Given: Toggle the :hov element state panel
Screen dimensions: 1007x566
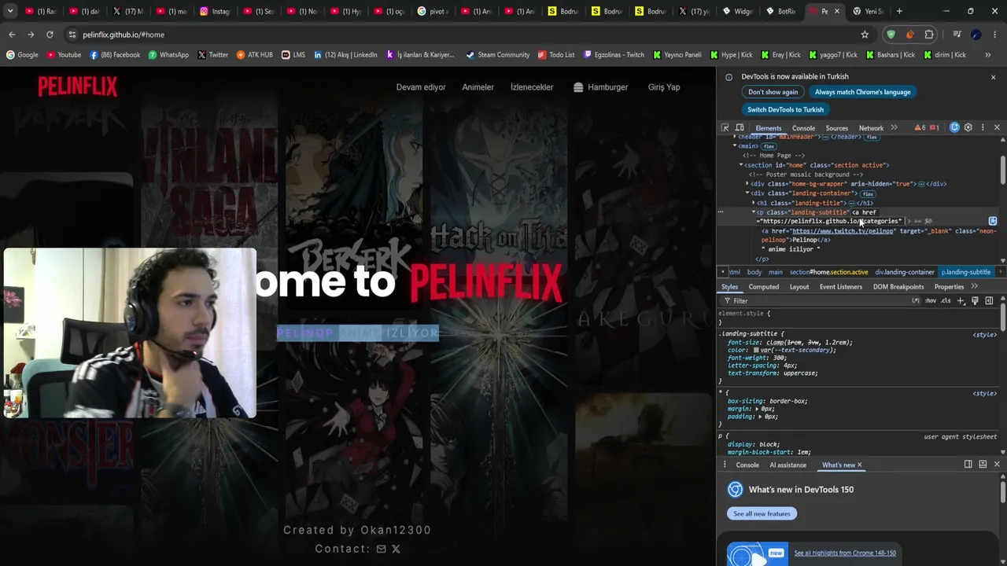Looking at the screenshot, I should click(931, 301).
